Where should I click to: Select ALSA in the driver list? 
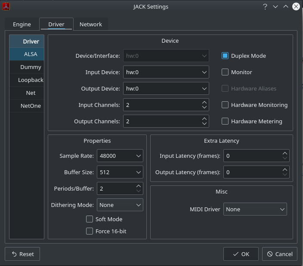tap(27, 54)
